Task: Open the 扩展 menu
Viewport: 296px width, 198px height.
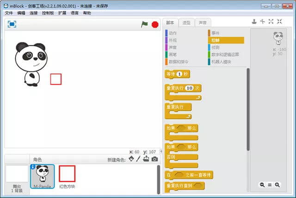Action: 62,13
